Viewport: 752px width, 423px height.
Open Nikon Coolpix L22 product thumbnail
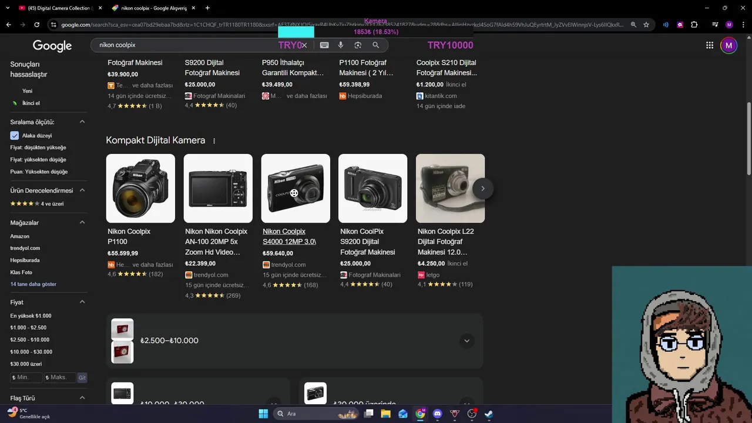pyautogui.click(x=451, y=189)
